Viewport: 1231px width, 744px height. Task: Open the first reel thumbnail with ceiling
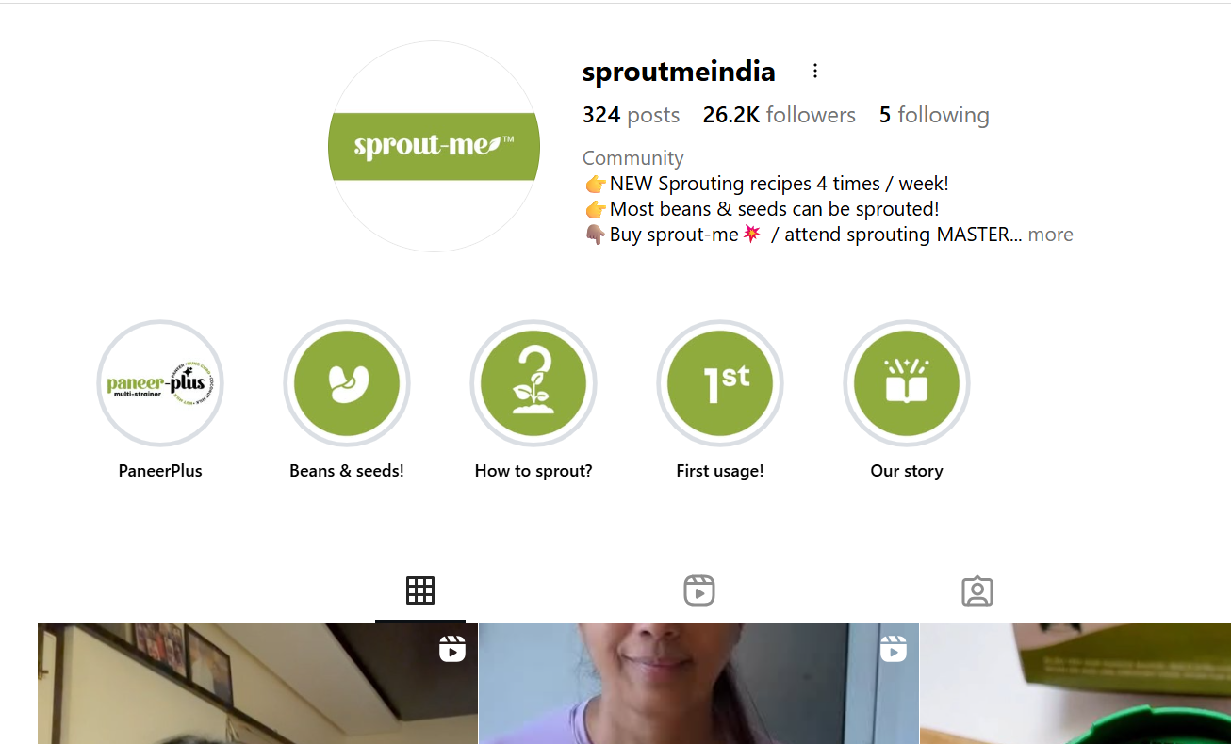click(257, 684)
